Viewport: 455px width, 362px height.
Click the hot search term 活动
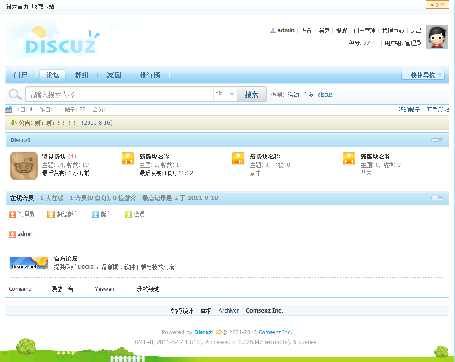293,95
